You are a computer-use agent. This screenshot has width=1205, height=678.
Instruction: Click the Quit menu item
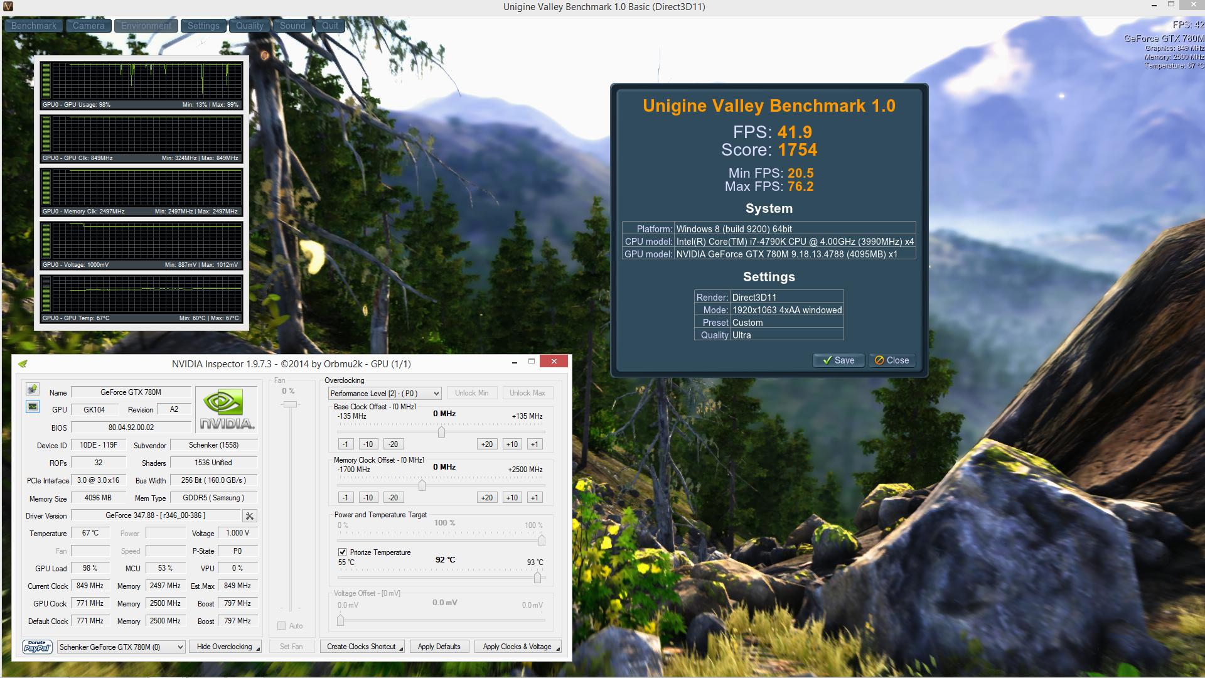pyautogui.click(x=330, y=26)
